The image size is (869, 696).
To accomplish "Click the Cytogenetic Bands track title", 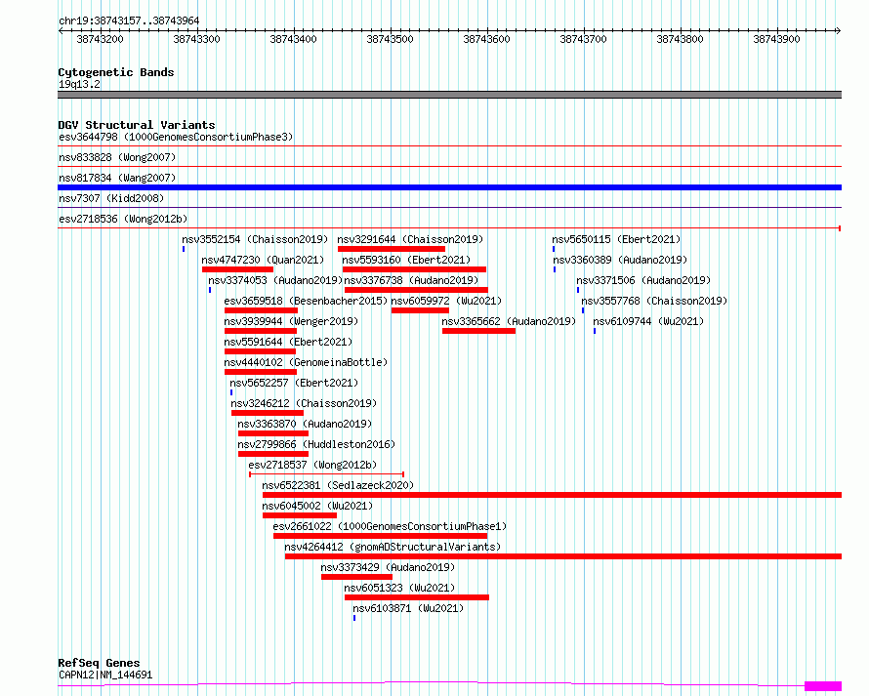I will pyautogui.click(x=116, y=72).
